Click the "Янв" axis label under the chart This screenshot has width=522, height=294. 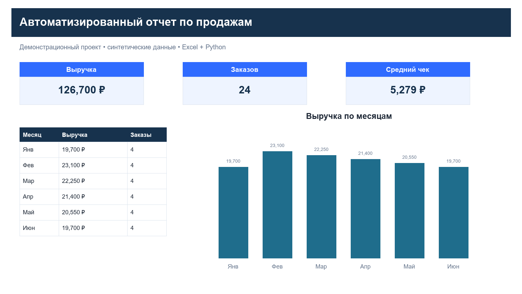(233, 267)
